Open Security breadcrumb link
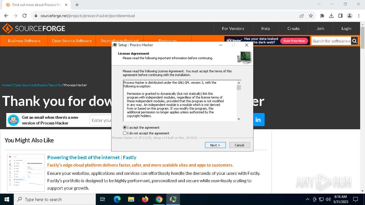This screenshot has height=205, width=365. pyautogui.click(x=55, y=85)
